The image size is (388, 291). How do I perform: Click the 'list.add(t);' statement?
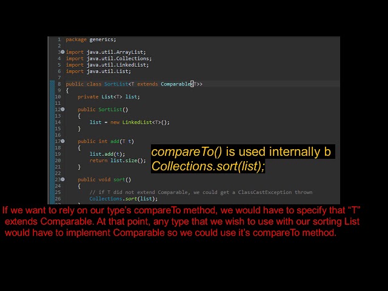point(107,154)
